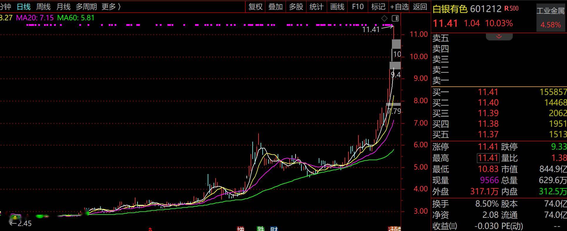Screen dimensions: 567x231
Task: Switch to 周线 weekly chart tab
Action: (x=43, y=6)
